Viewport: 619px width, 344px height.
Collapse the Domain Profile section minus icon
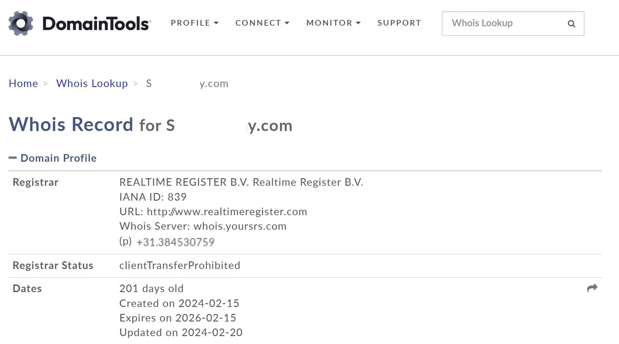(x=13, y=158)
